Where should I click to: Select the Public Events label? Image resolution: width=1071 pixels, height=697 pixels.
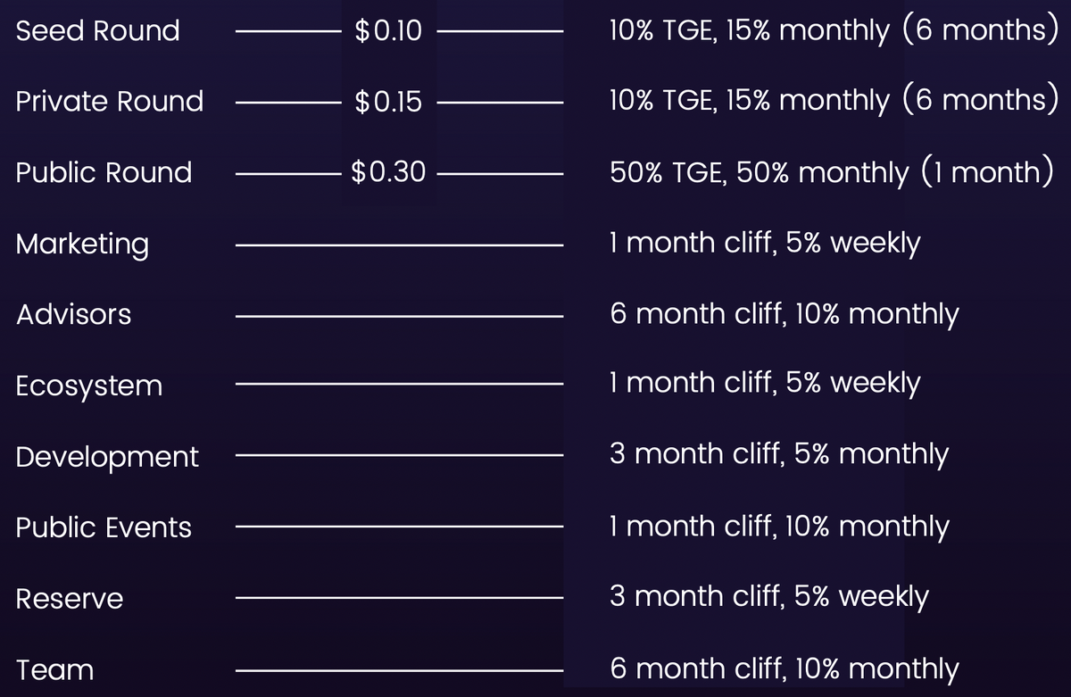click(x=104, y=527)
